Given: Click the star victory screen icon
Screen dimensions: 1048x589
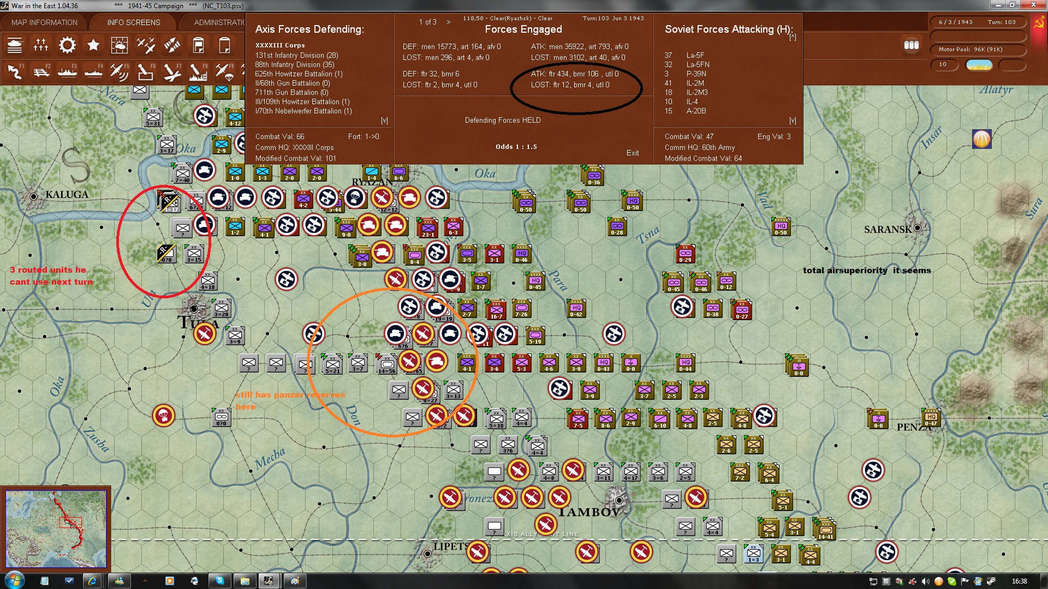Looking at the screenshot, I should click(93, 45).
